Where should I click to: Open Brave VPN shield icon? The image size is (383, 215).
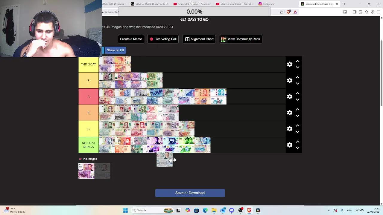[373, 12]
